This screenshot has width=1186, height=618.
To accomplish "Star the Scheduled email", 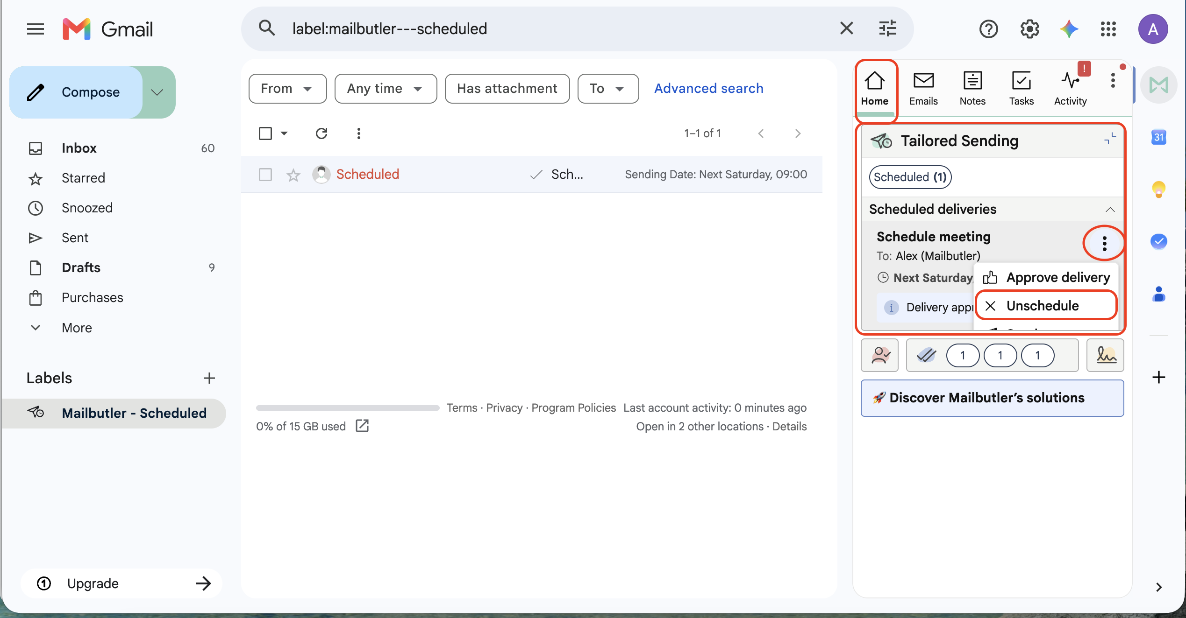I will (293, 175).
